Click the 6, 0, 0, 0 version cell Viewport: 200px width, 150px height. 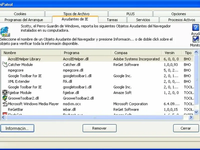point(171,59)
